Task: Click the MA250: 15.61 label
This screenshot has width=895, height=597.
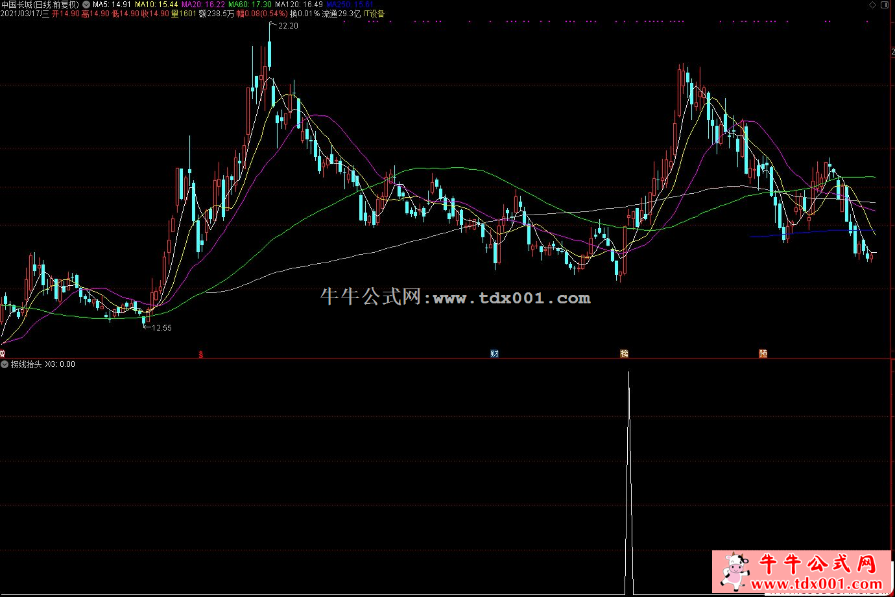Action: [350, 5]
